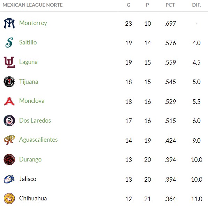Click the Jalisco team logo
The width and height of the screenshot is (208, 207).
tap(9, 179)
